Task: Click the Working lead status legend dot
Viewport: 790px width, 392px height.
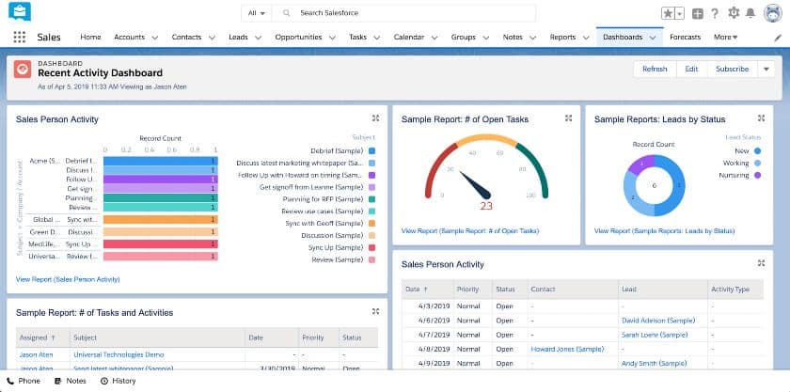Action: 757,164
